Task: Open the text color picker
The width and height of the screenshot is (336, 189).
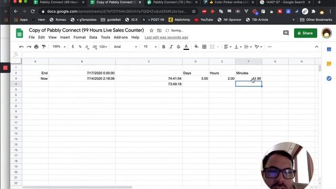Action: pos(186,47)
